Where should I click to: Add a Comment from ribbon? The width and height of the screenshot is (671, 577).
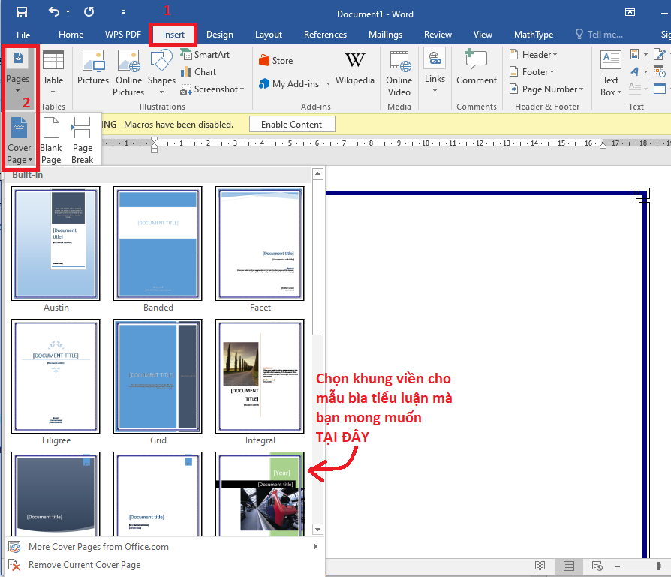point(477,68)
